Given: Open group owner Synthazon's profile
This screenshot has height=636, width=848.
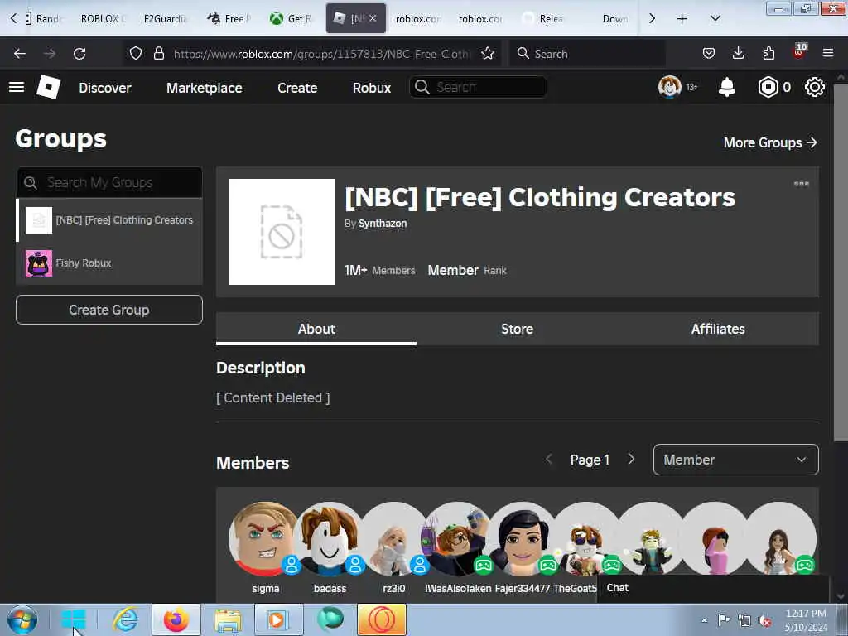Looking at the screenshot, I should click(383, 224).
